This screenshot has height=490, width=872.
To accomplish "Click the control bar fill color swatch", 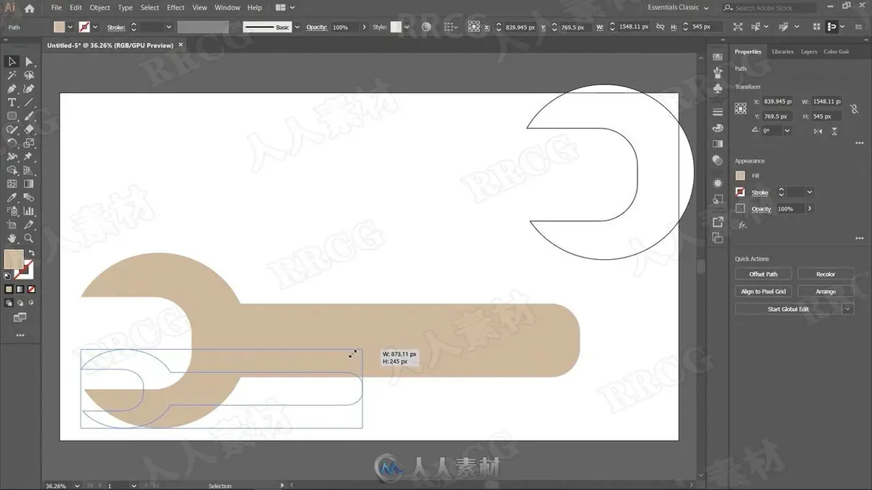I will [60, 28].
